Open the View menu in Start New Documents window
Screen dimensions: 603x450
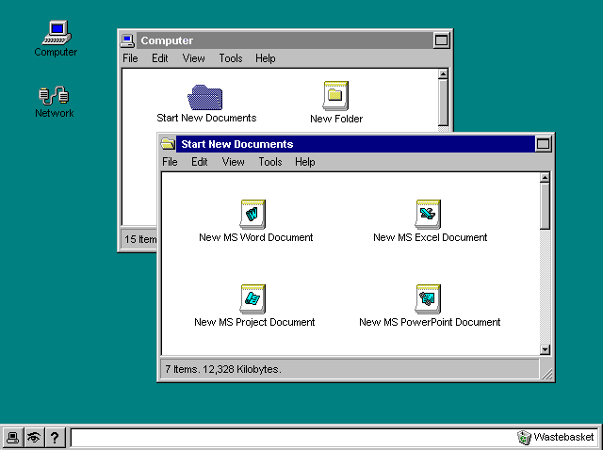pos(233,162)
